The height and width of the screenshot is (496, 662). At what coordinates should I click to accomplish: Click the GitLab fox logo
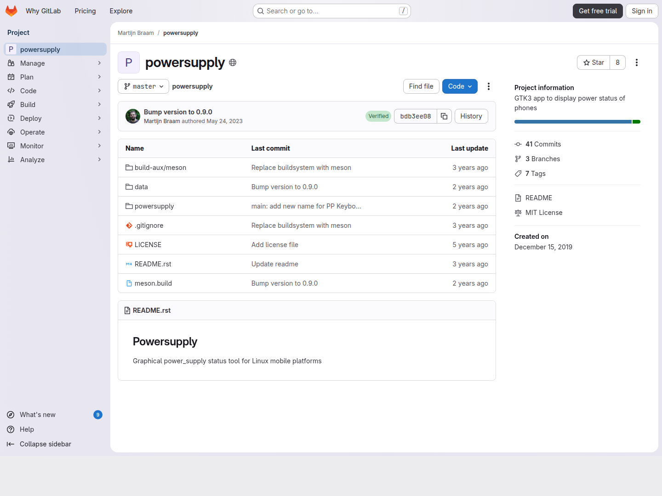(11, 11)
